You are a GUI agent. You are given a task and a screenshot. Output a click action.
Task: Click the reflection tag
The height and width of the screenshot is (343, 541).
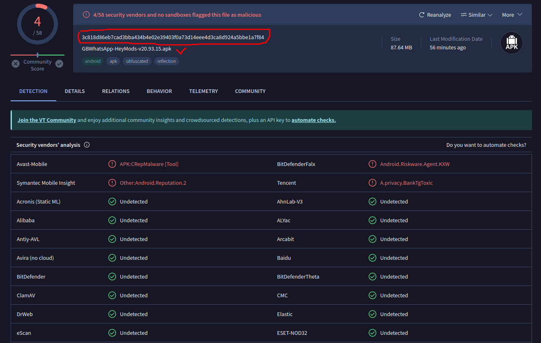166,61
